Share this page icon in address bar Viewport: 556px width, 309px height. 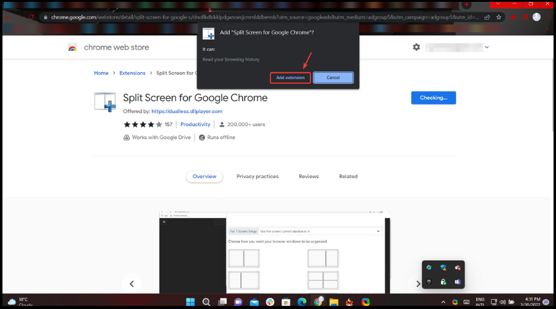(x=487, y=17)
